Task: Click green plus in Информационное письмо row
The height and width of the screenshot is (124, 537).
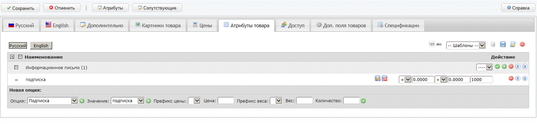Action: [504, 66]
